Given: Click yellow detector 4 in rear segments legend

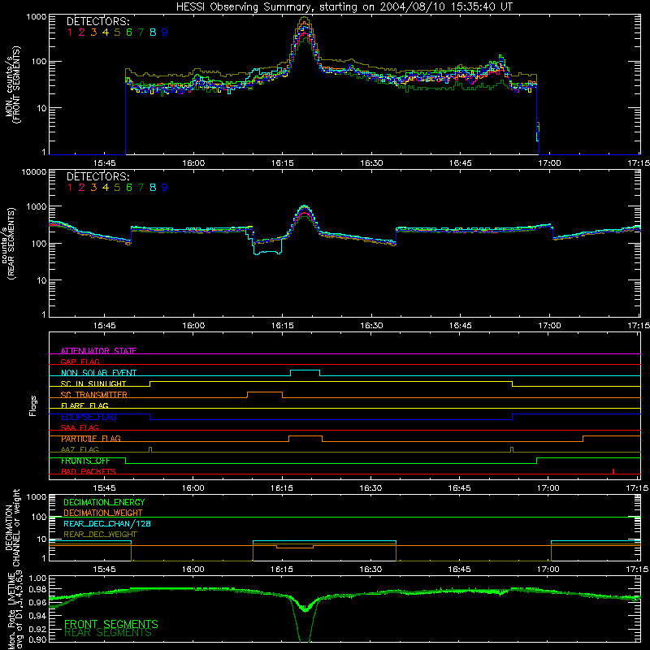Looking at the screenshot, I should coord(106,188).
